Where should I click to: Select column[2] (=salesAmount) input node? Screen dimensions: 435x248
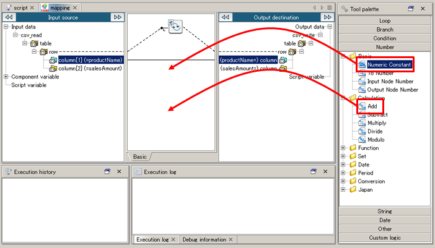click(x=90, y=68)
